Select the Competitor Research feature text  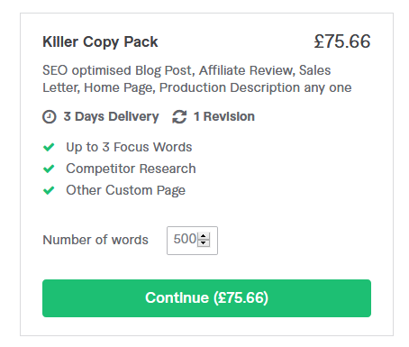[x=131, y=169]
